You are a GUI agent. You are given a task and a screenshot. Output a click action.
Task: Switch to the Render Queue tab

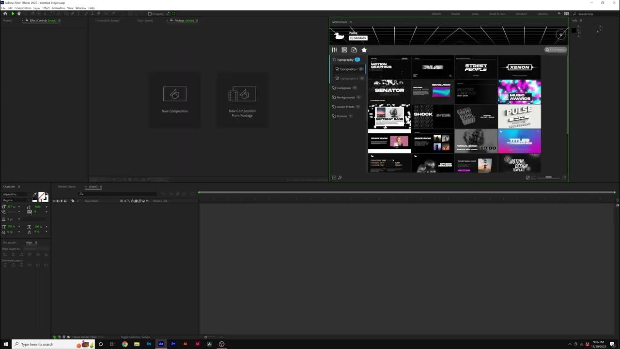[67, 187]
